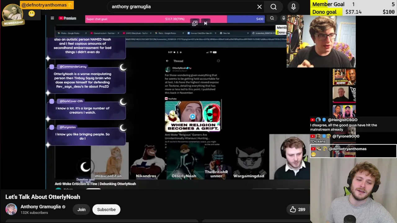Click the skip to next video icon
The width and height of the screenshot is (397, 223).
coord(205,23)
